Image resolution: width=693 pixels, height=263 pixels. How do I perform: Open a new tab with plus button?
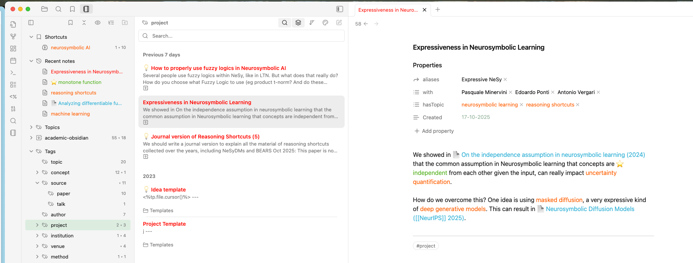pyautogui.click(x=438, y=9)
